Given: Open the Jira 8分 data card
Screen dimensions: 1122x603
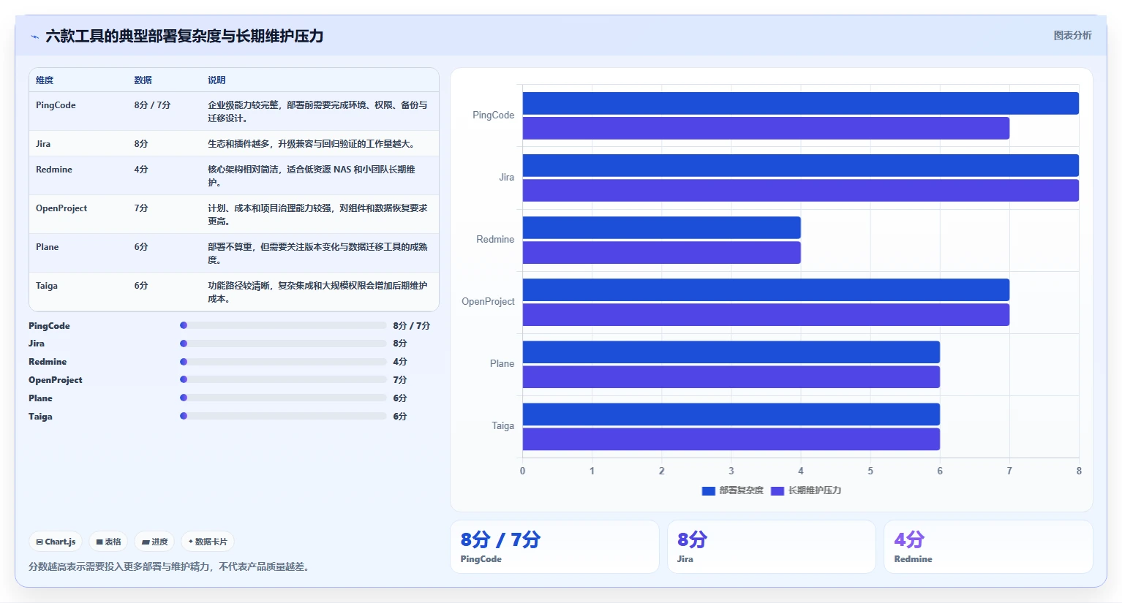Looking at the screenshot, I should click(772, 547).
